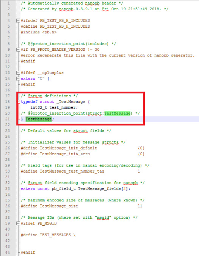Image resolution: width=199 pixels, height=256 pixels.
Task: Click the value 1 of test_number_tag
Action: pos(139,171)
